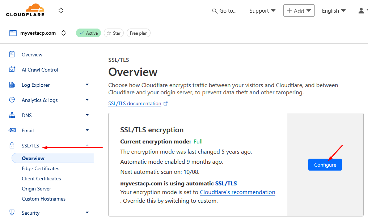The height and width of the screenshot is (219, 368).
Task: Click the Analytics & logs pie chart icon
Action: point(12,100)
